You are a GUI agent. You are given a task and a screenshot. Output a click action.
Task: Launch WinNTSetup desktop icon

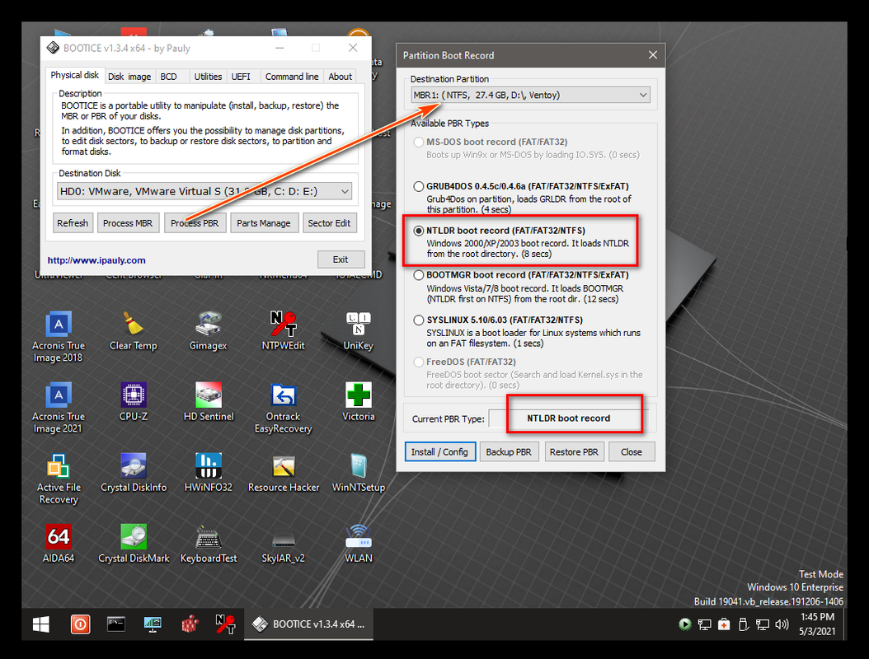coord(358,473)
